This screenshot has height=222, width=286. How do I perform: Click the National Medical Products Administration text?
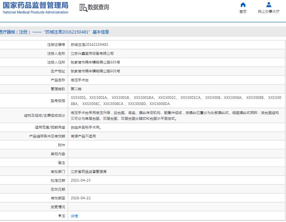coord(35,12)
